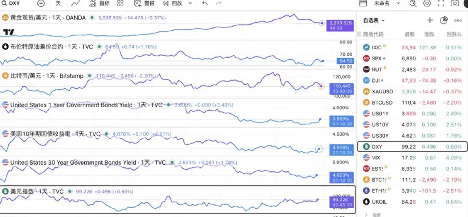Change chart style via line chart icon
The height and width of the screenshot is (217, 468).
(x=75, y=4)
